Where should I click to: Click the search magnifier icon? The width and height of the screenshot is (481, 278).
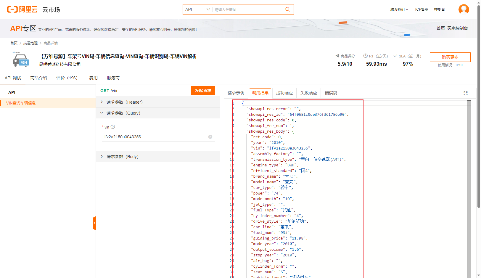287,9
